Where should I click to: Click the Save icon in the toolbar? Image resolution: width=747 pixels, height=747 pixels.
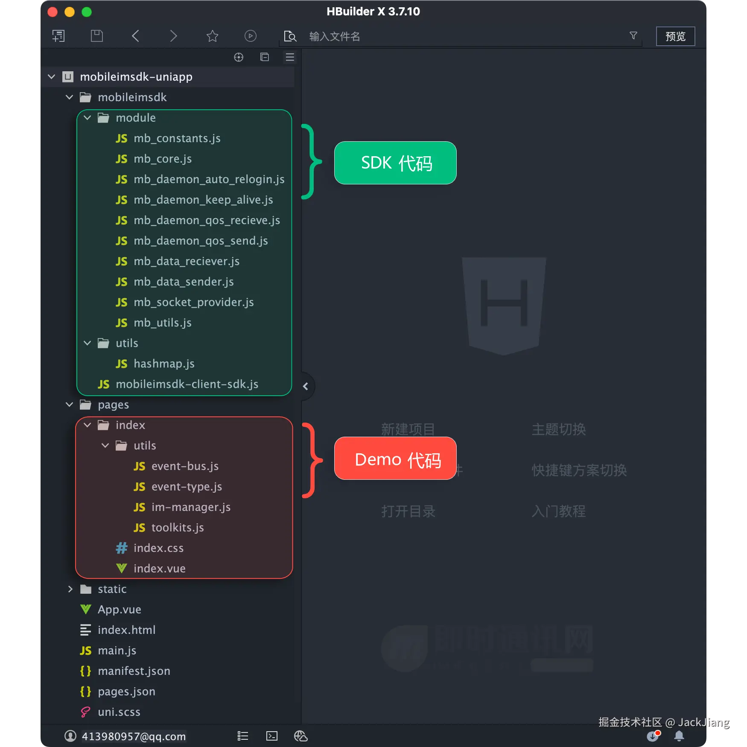pos(96,36)
